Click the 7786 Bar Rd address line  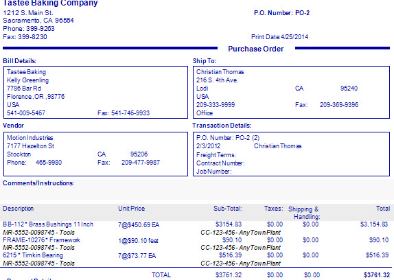pos(24,89)
